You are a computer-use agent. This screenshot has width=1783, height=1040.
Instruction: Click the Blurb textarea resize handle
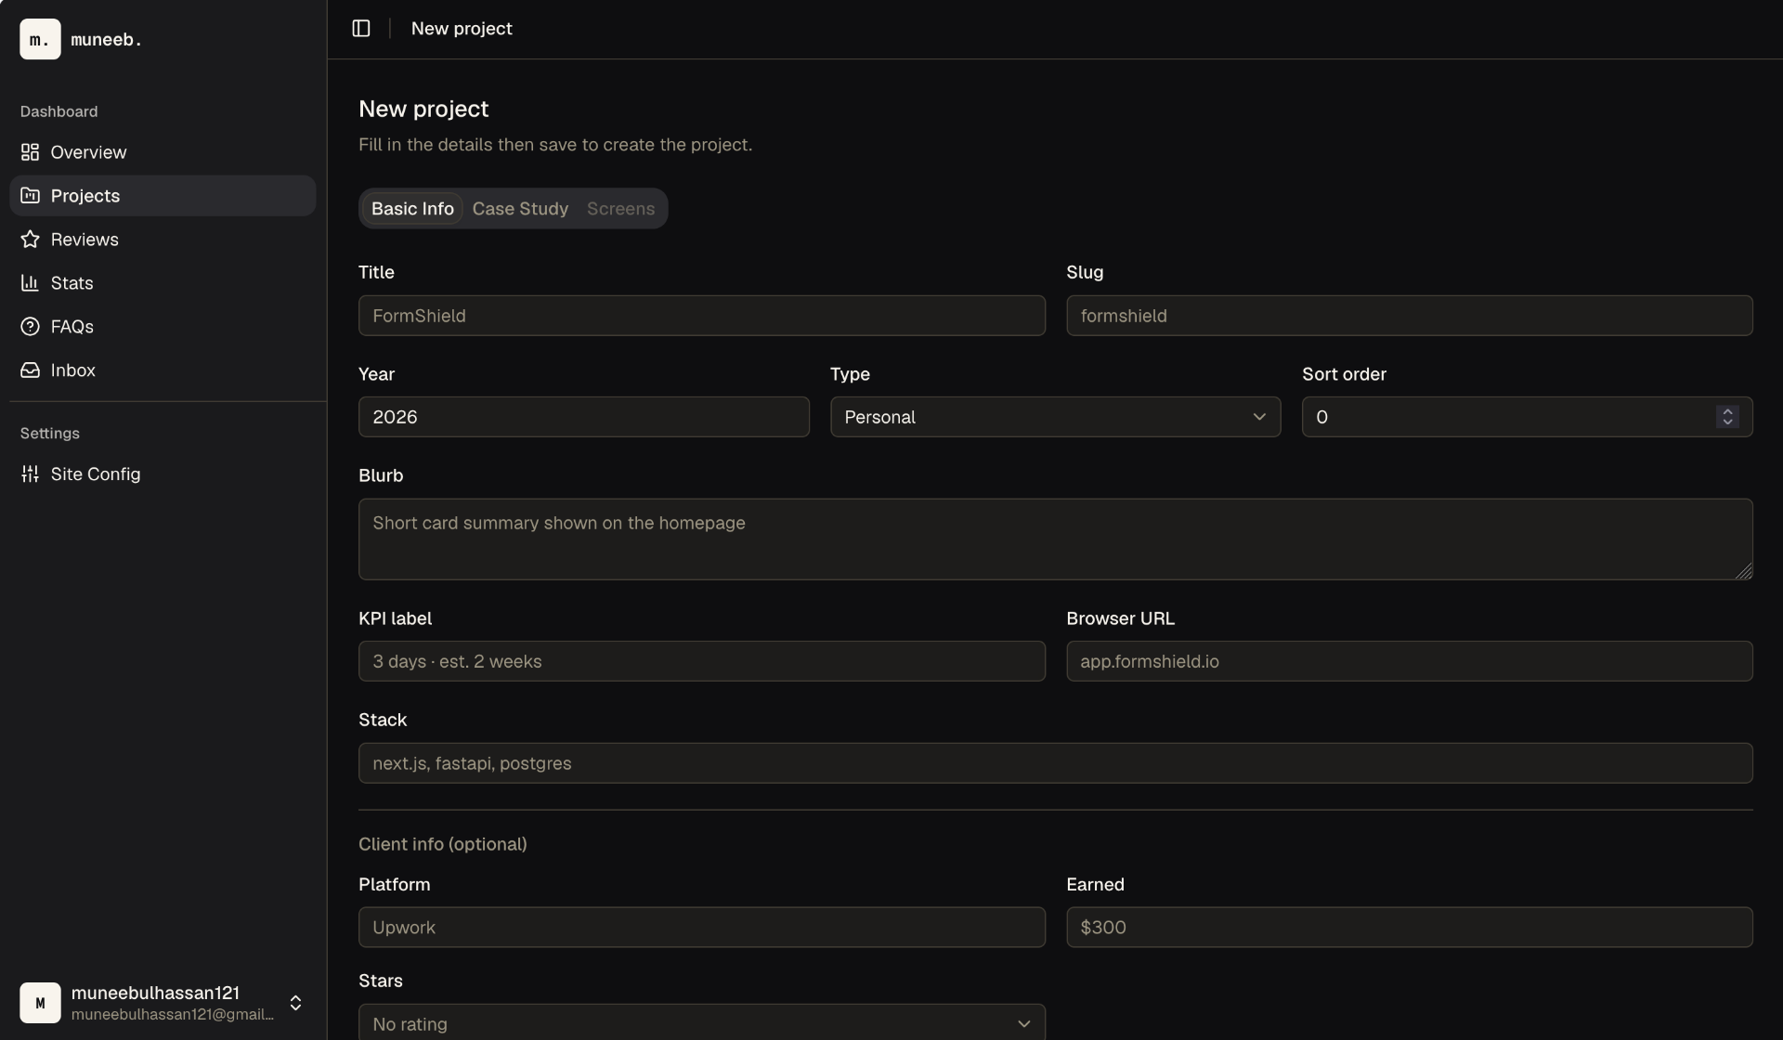point(1744,571)
